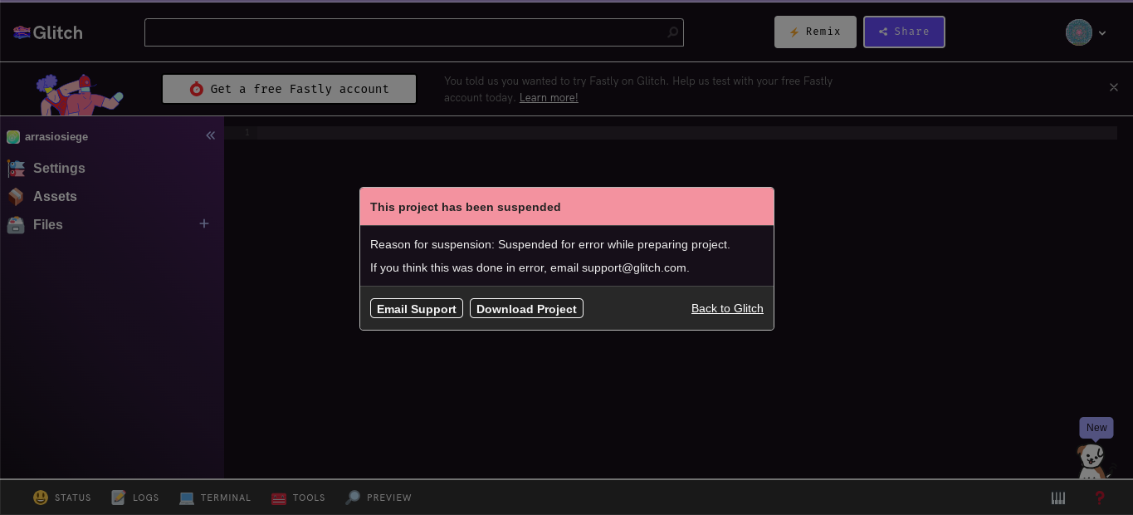
Task: Dismiss the Fastly banner
Action: click(1114, 87)
